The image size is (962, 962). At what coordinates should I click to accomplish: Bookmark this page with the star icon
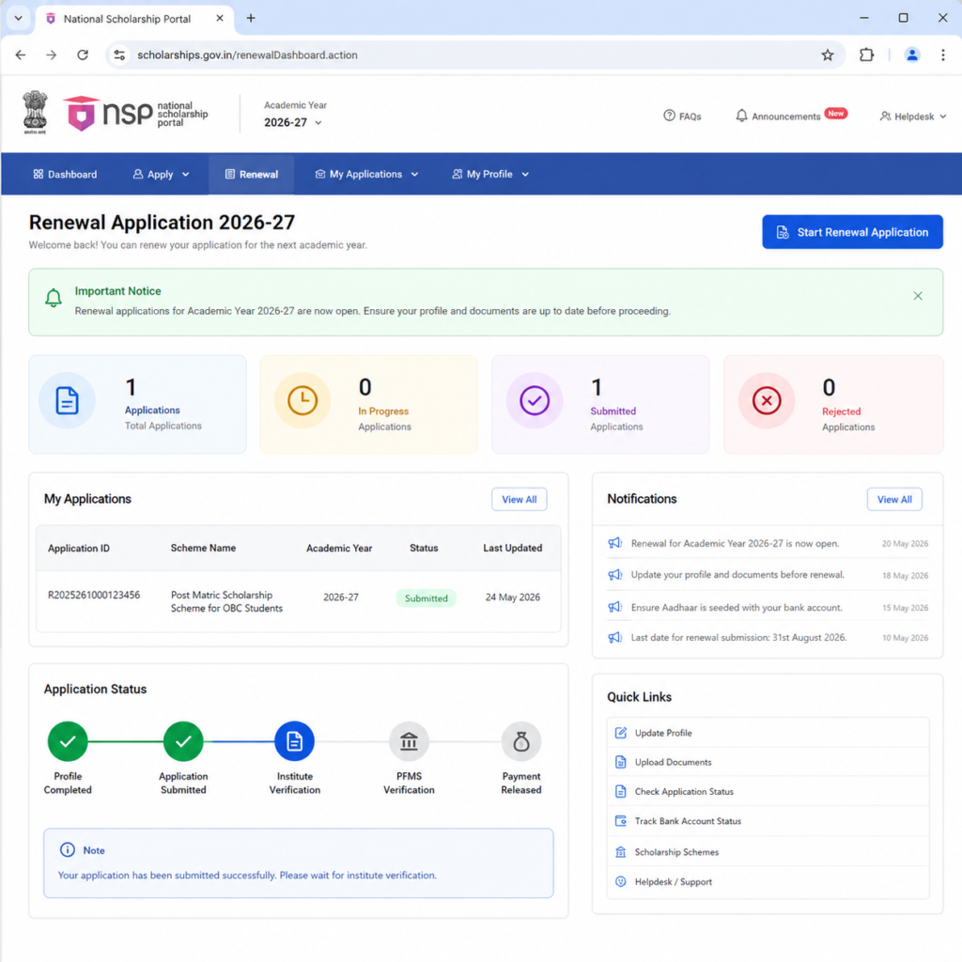[828, 55]
